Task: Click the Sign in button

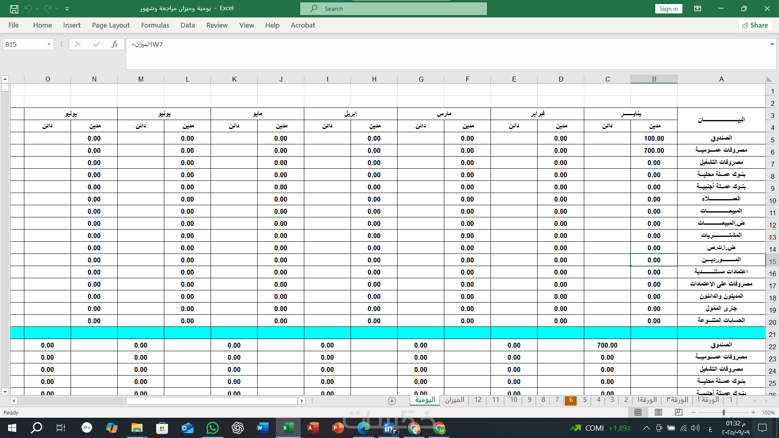Action: pos(668,9)
